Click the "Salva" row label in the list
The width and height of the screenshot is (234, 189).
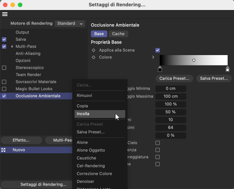(x=21, y=39)
